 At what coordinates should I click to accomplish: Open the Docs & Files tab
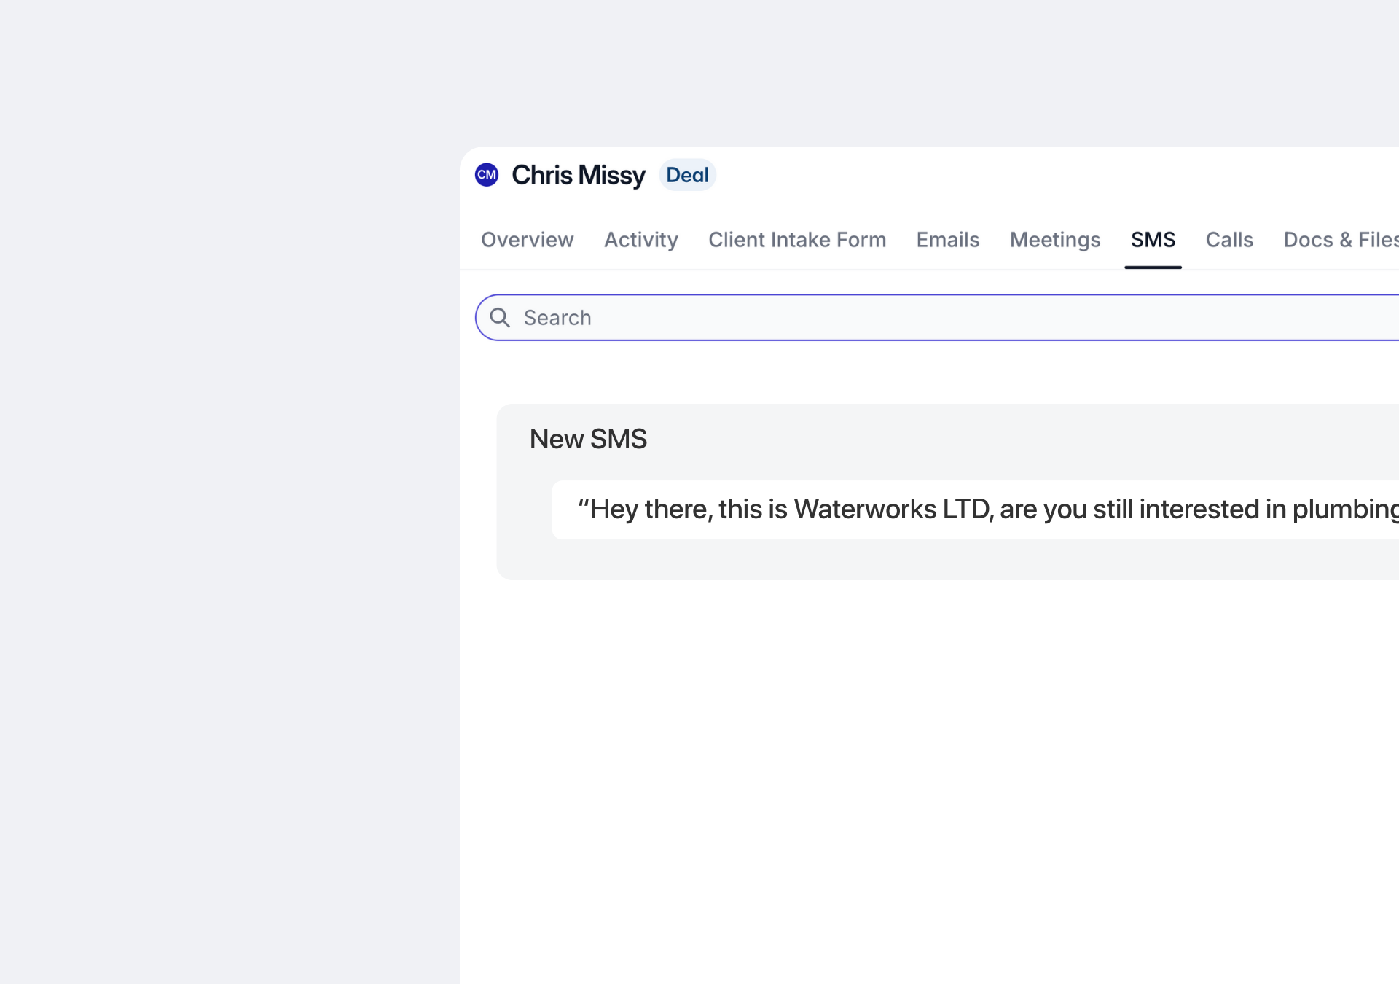(1341, 240)
